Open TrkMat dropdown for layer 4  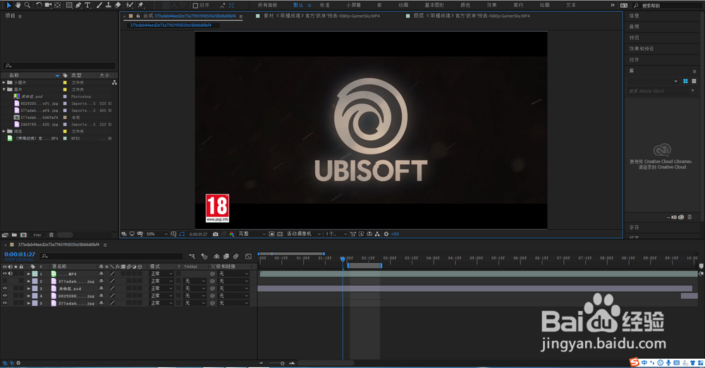pos(195,295)
